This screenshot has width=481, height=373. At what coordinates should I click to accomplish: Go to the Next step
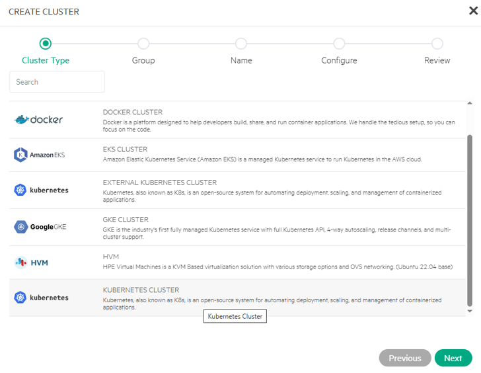point(453,358)
